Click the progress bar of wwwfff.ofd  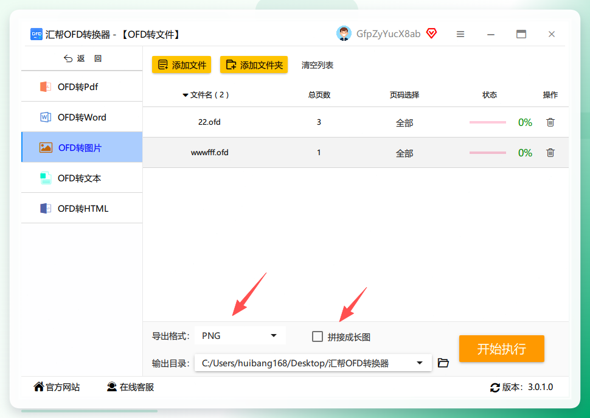488,153
